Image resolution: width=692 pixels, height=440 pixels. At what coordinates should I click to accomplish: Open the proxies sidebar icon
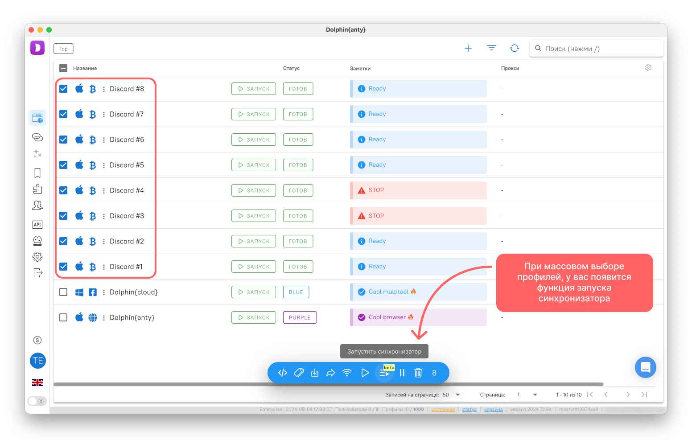tap(37, 137)
